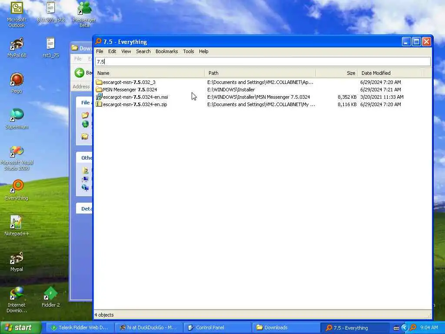Select the Pego desktop shortcut
Screen dimensions: 445x334
(x=17, y=83)
